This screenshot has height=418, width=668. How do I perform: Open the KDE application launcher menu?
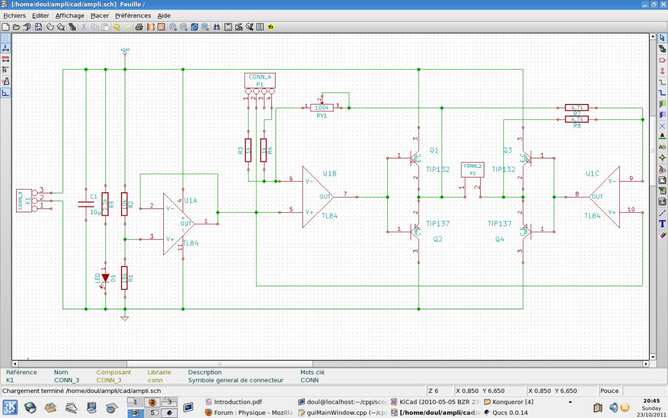pos(9,407)
